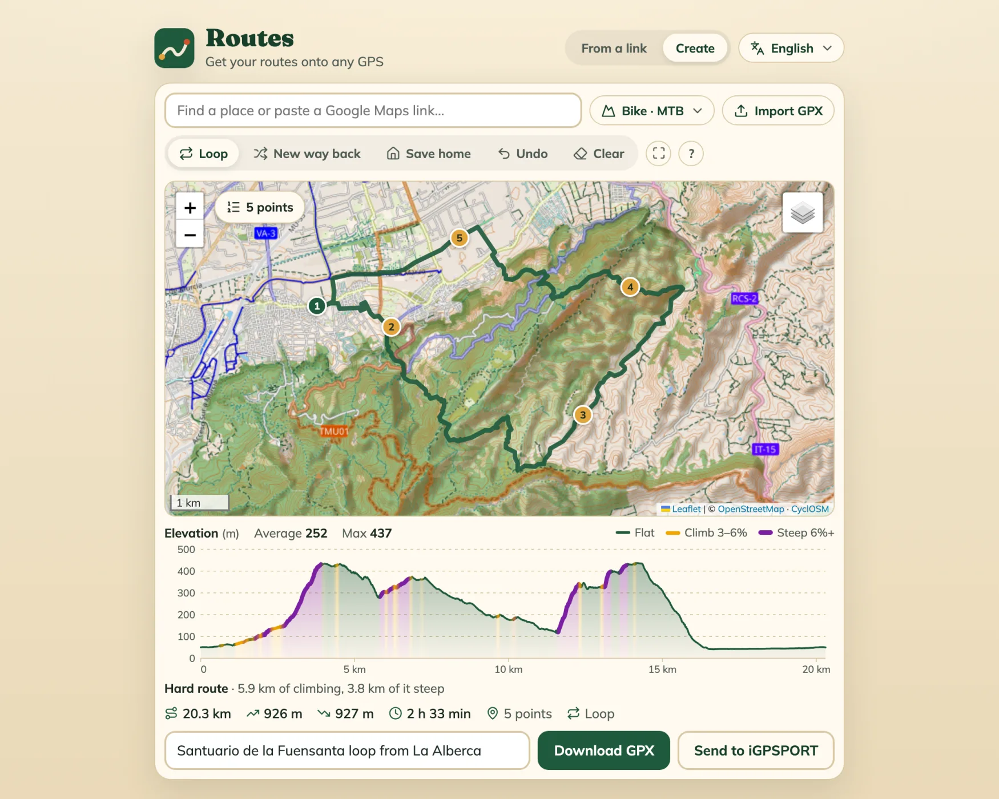Expand the 5 points waypoint list
The width and height of the screenshot is (999, 799).
[x=260, y=207]
